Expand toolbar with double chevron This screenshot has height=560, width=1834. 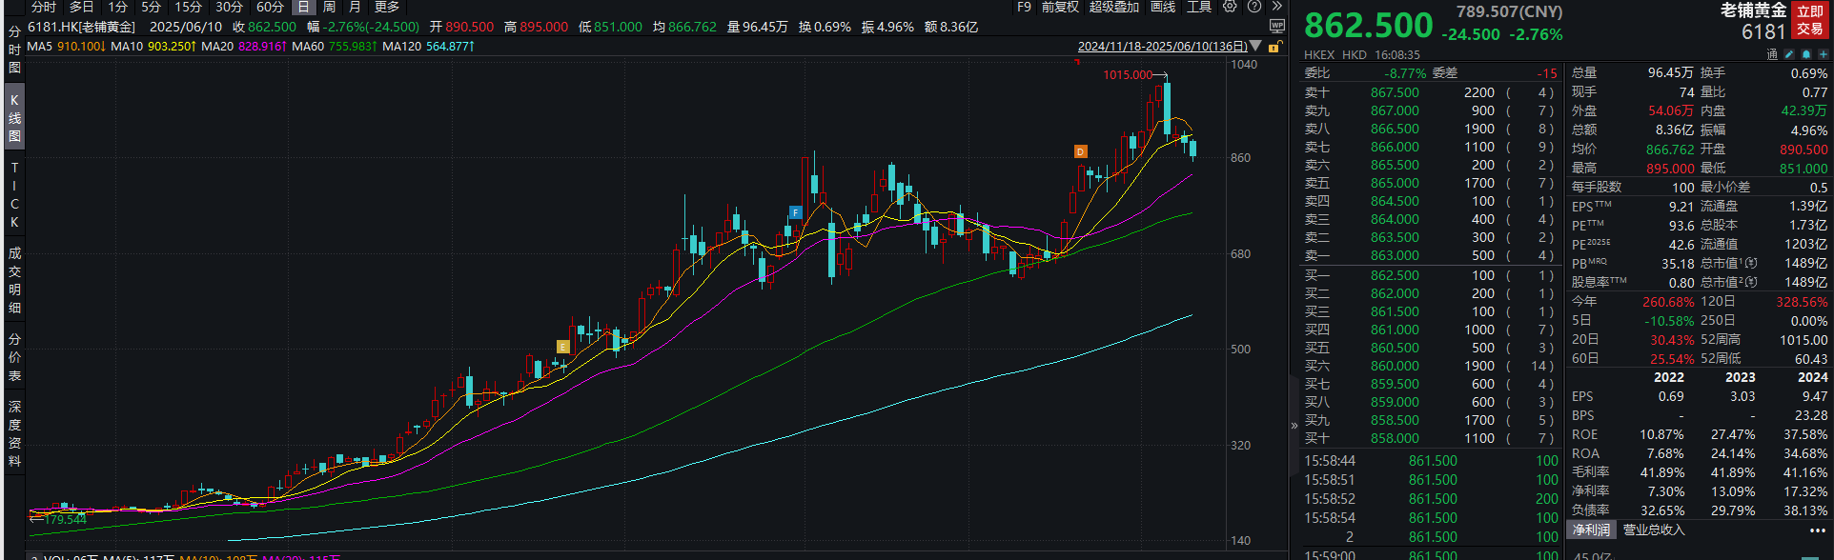coord(1277,7)
